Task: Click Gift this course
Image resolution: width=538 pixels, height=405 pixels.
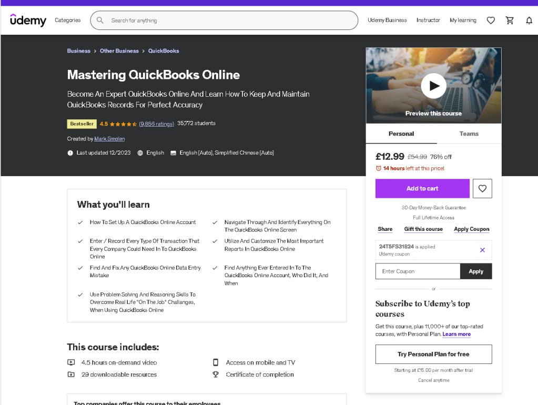Action: [x=423, y=229]
